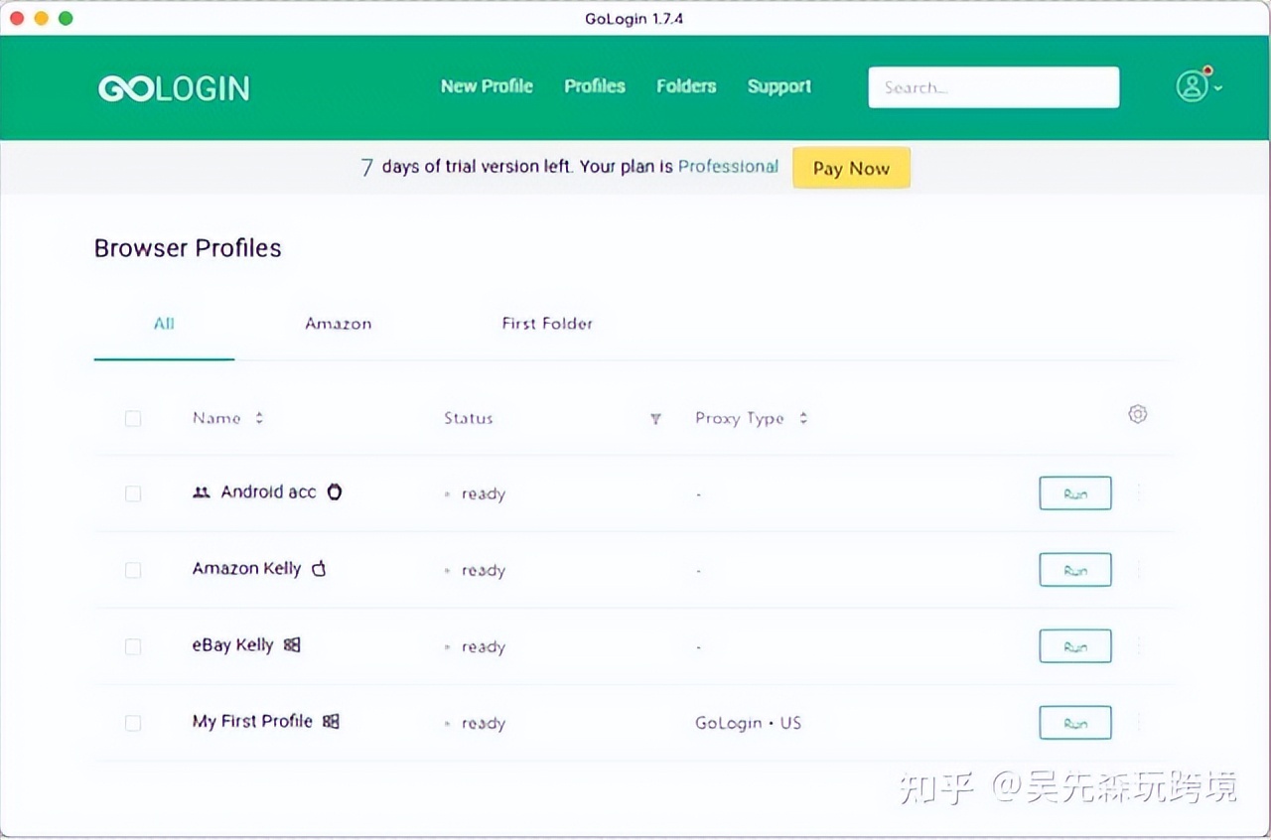Screen dimensions: 1271x840
Task: Run the Android acc profile
Action: click(x=1075, y=493)
